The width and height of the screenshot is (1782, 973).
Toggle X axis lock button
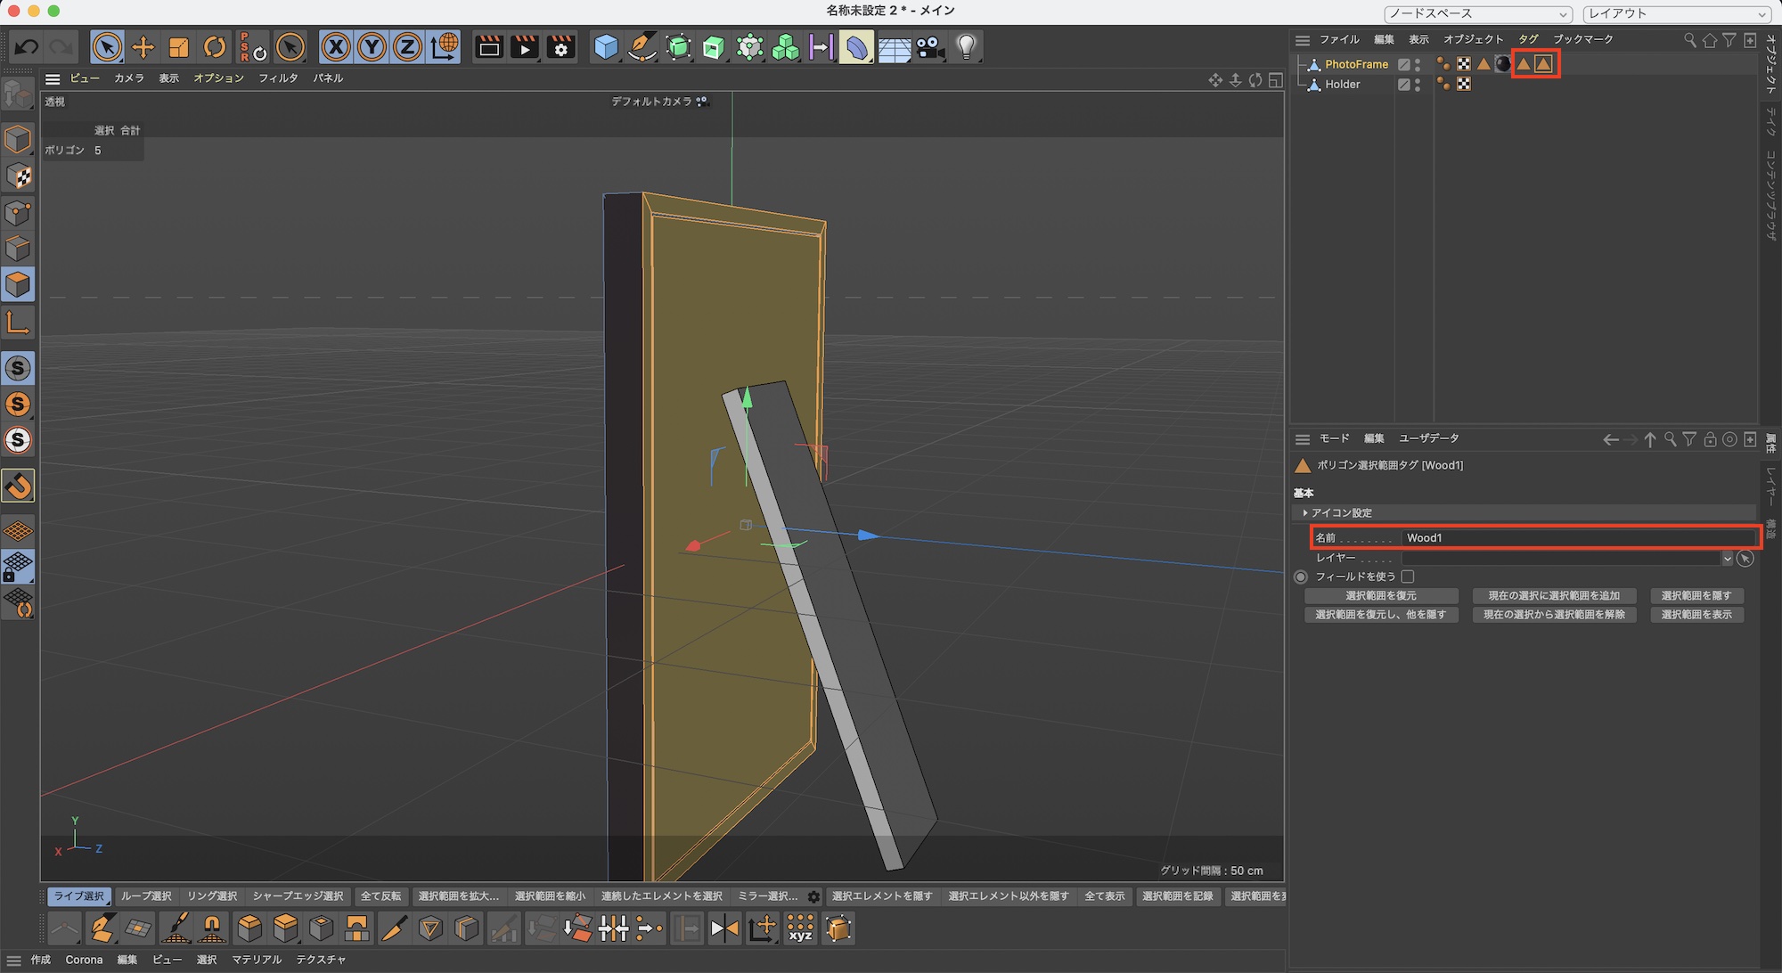[335, 47]
